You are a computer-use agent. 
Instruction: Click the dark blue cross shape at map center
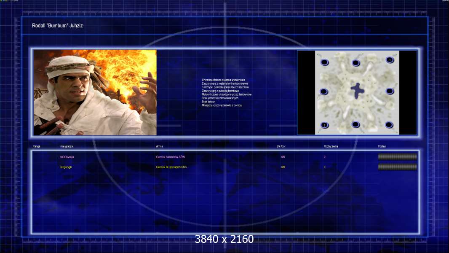357,91
